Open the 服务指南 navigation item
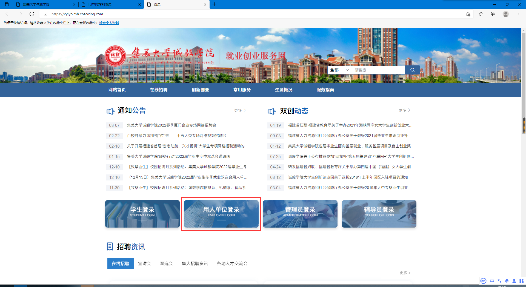 (325, 90)
